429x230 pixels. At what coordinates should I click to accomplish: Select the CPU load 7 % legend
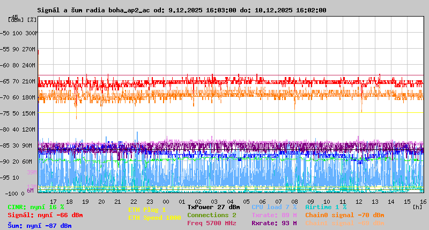[274, 207]
